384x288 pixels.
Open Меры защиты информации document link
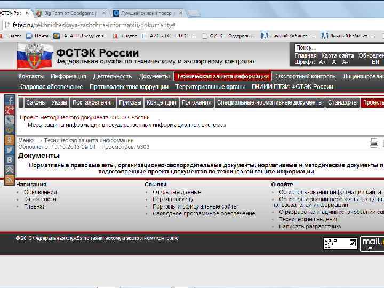[127, 125]
